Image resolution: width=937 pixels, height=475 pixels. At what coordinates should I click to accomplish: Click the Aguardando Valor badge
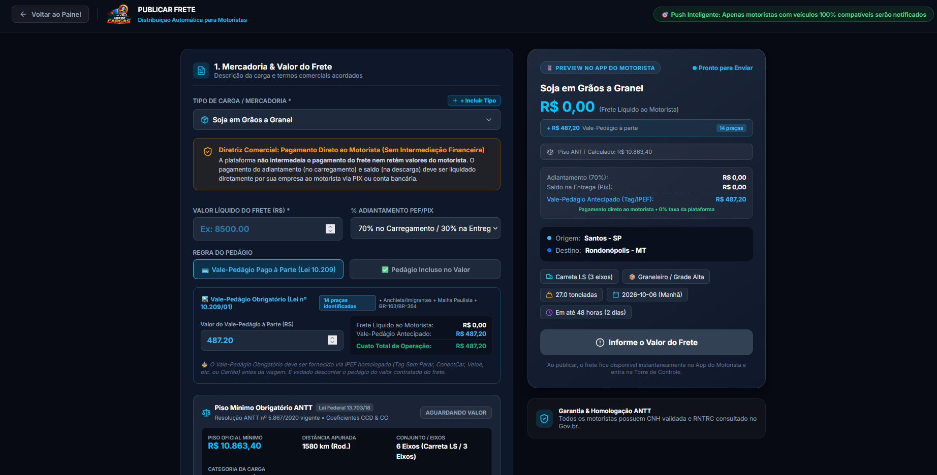pyautogui.click(x=456, y=413)
